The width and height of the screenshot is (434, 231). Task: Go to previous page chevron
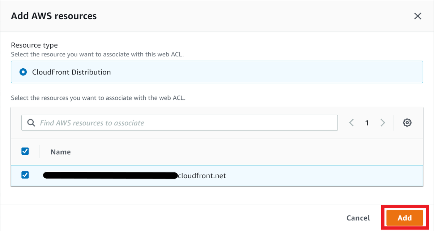[352, 123]
